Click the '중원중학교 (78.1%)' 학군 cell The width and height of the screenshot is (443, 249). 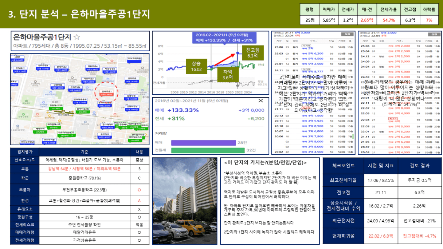pyautogui.click(x=84, y=179)
